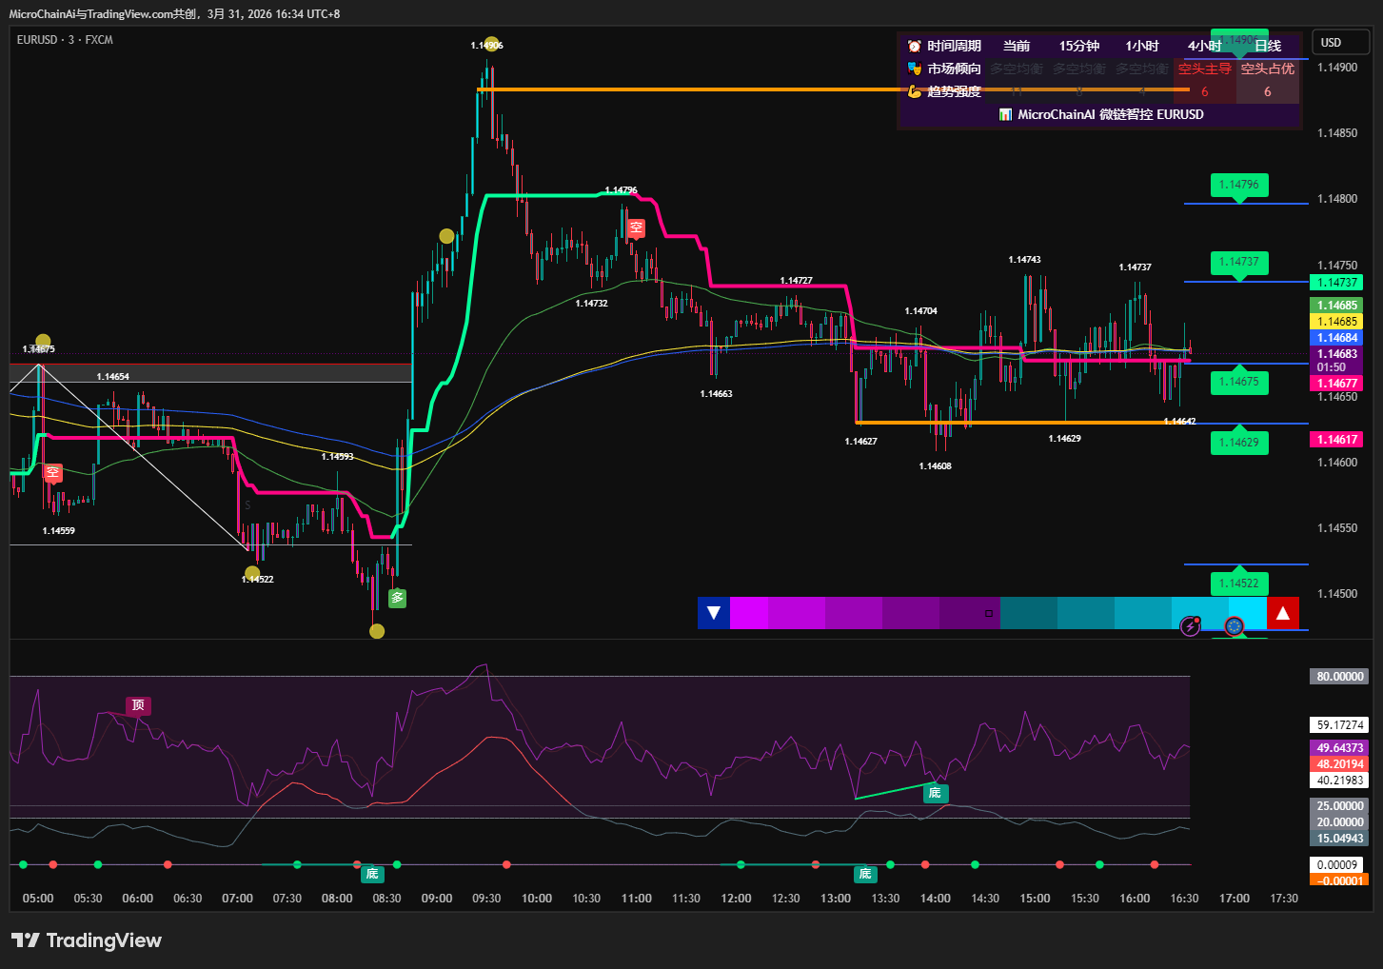Click the 空头占优 market bias cell
Viewport: 1383px width, 969px height.
[x=1268, y=69]
